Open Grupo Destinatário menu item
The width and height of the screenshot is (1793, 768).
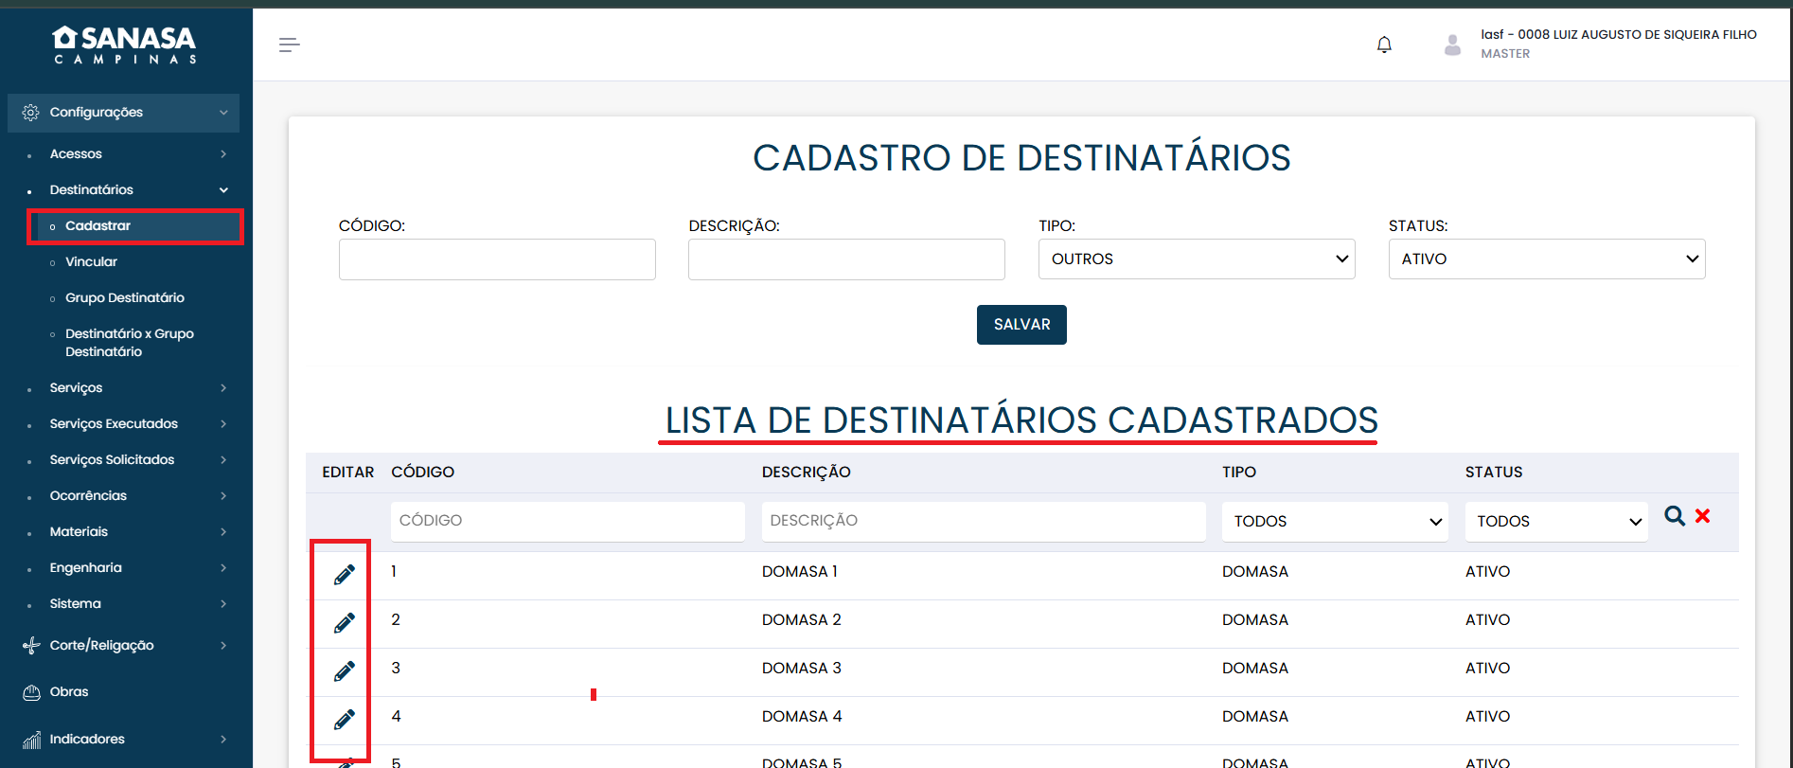click(x=124, y=298)
